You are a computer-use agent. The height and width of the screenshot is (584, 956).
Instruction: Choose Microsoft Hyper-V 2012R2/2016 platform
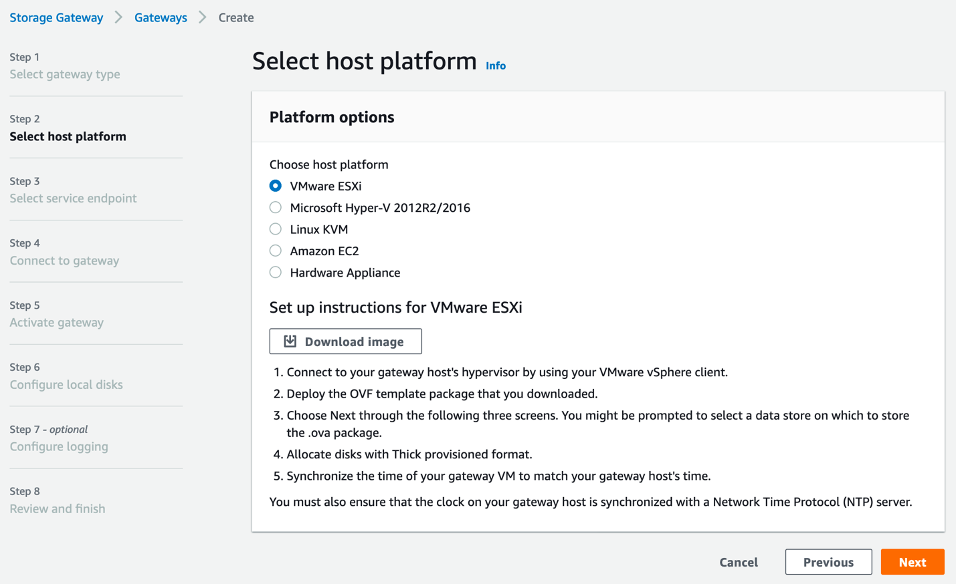[x=275, y=207]
